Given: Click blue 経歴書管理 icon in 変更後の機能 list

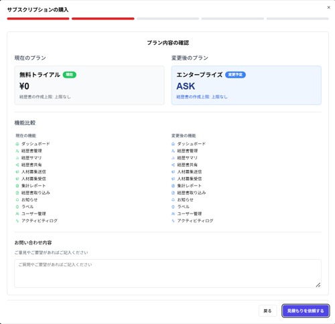Looking at the screenshot, I should coord(173,151).
